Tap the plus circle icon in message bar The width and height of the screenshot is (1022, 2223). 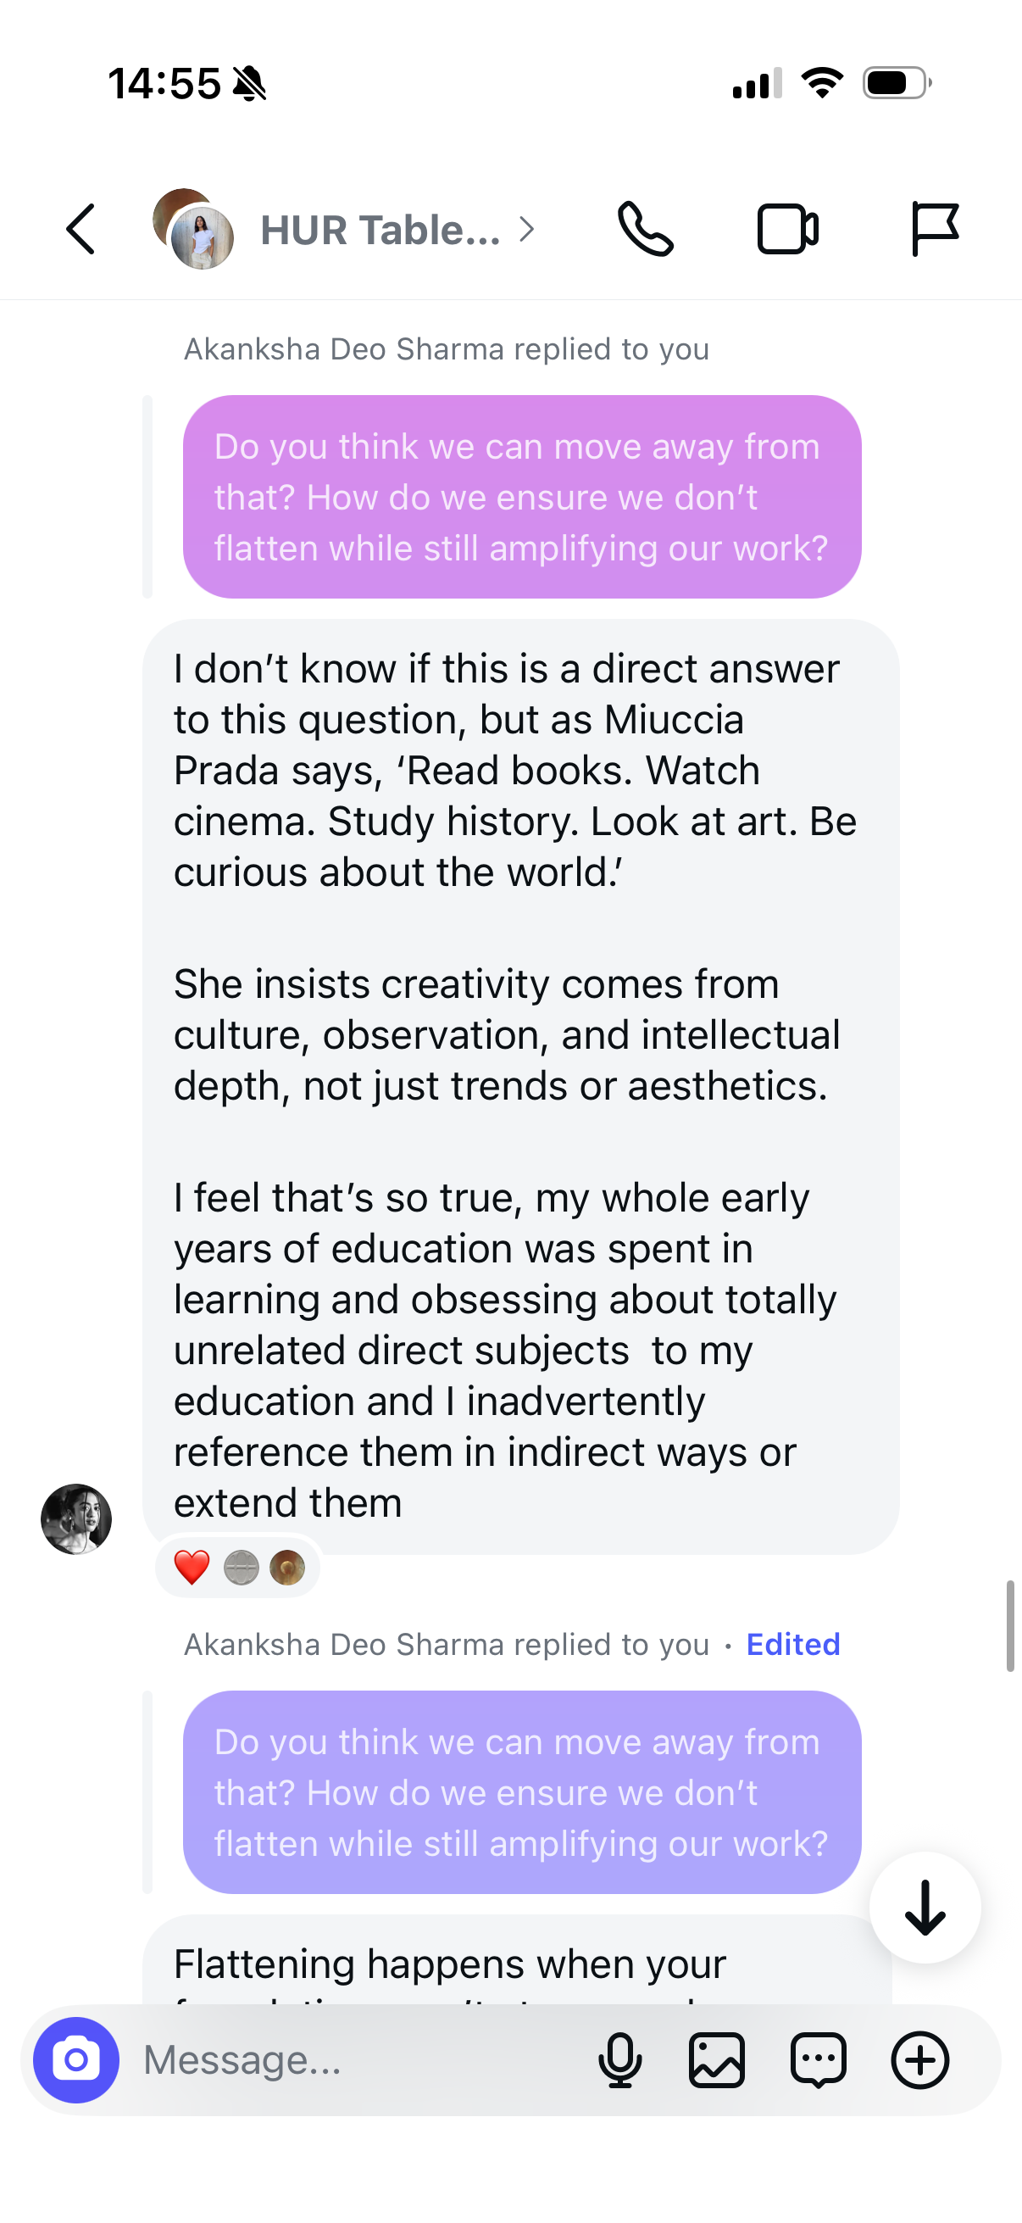pos(920,2060)
